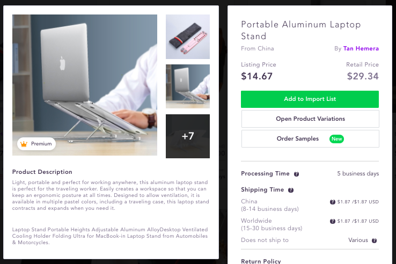Click the help icon beside Various

tap(374, 241)
